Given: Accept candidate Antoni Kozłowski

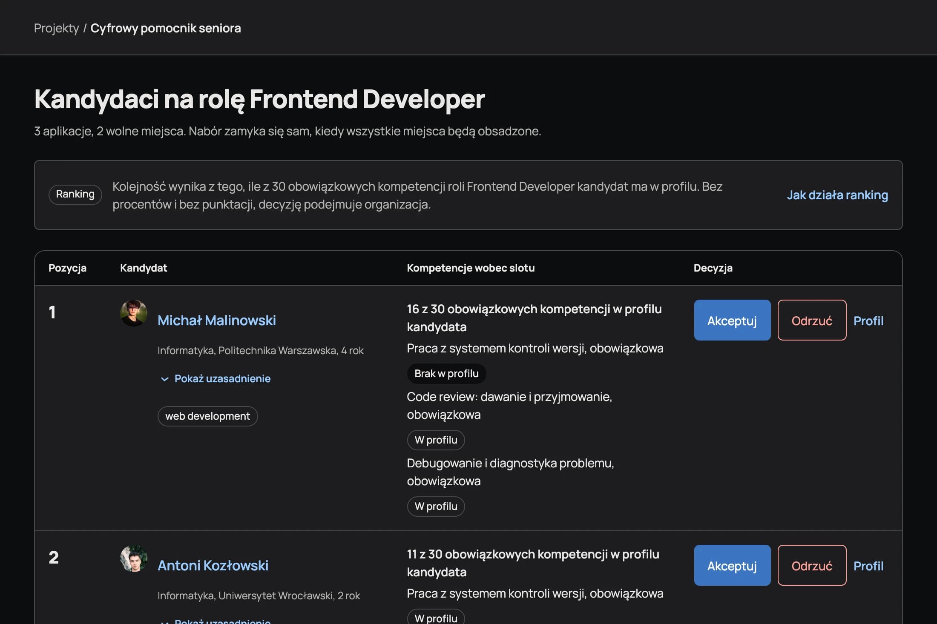Looking at the screenshot, I should (732, 565).
